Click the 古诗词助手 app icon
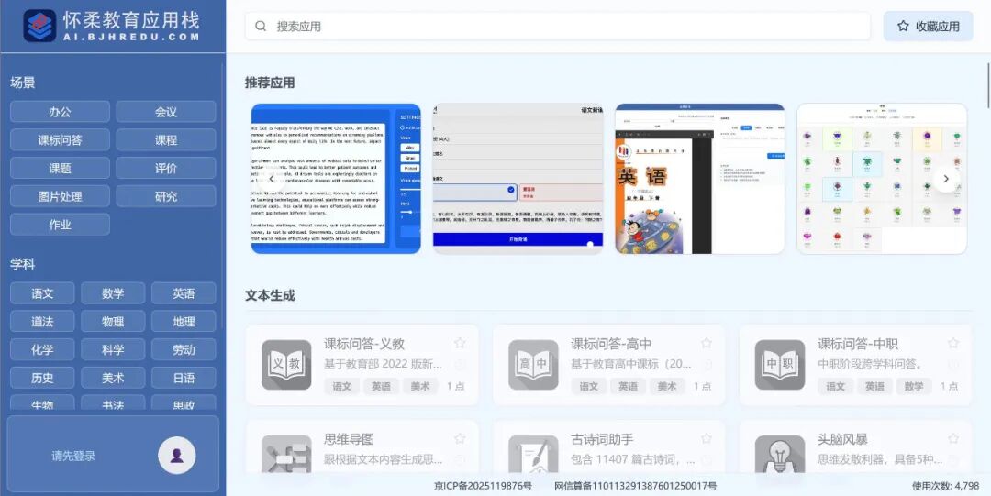This screenshot has height=496, width=991. click(x=533, y=454)
